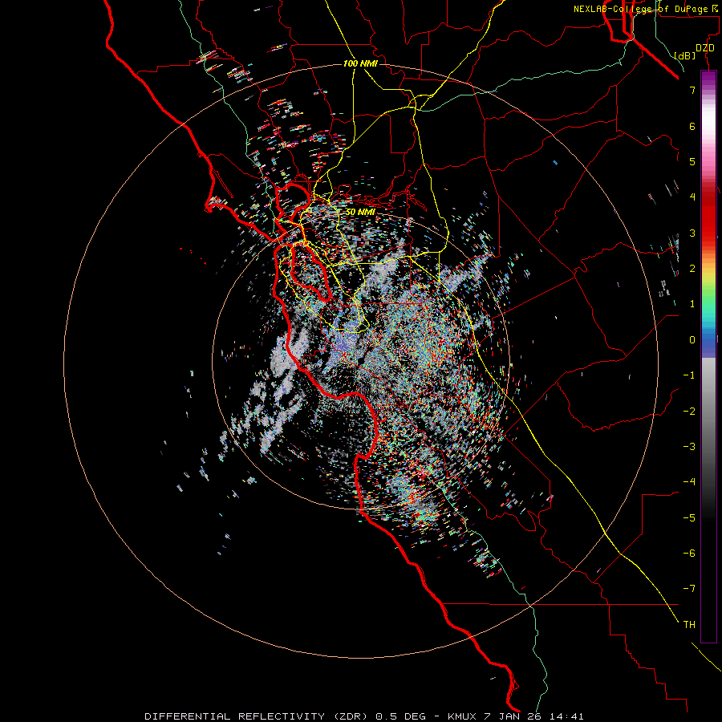Click the TH threshold label on scale

point(689,625)
